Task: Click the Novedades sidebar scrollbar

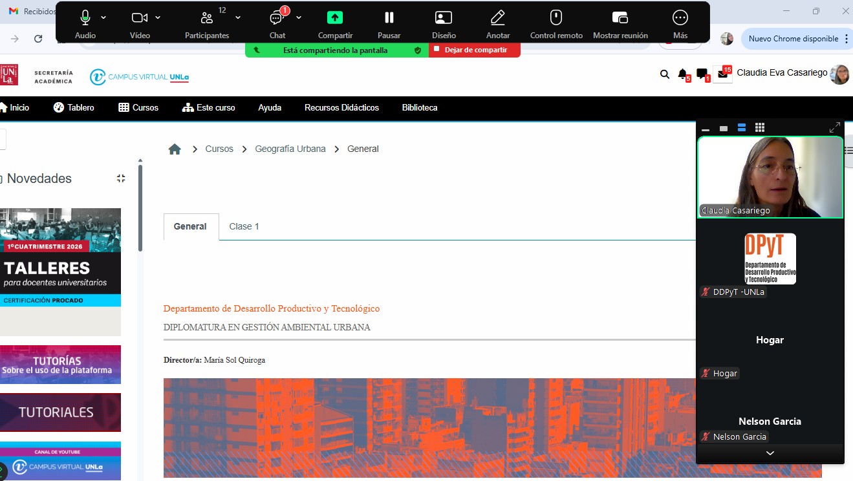Action: (140, 207)
